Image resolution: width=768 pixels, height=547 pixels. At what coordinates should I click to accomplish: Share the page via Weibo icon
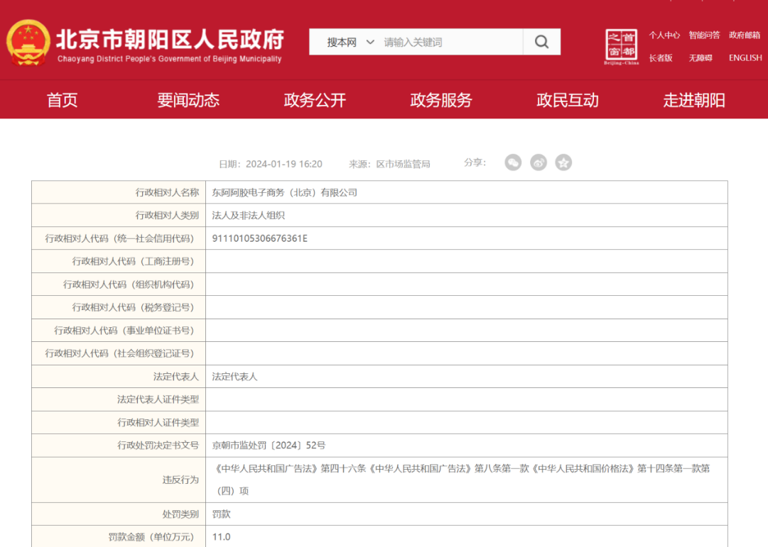click(x=539, y=163)
